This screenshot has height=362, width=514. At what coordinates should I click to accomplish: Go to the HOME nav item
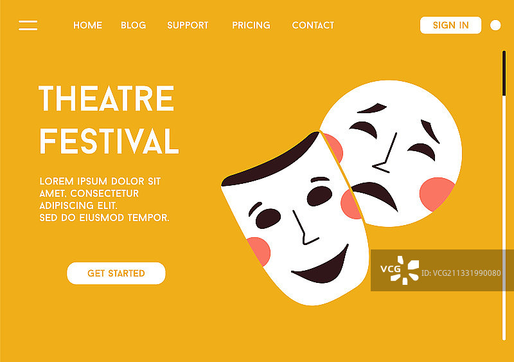(88, 25)
